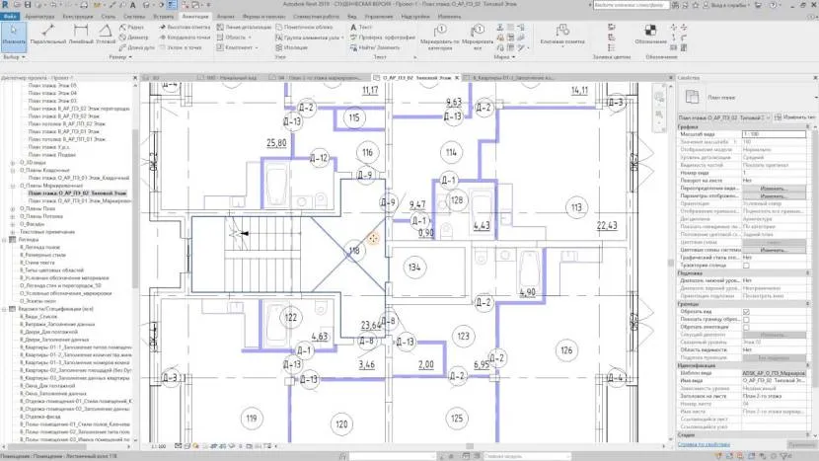Toggle Показать границу обрезки checkbox

coord(745,319)
